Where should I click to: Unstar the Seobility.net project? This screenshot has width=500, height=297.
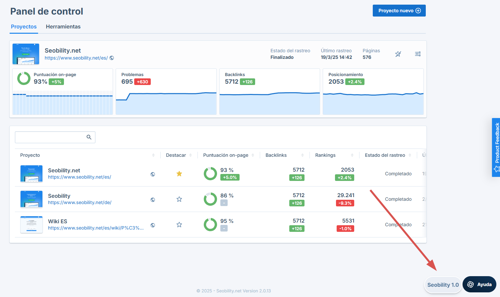[179, 174]
